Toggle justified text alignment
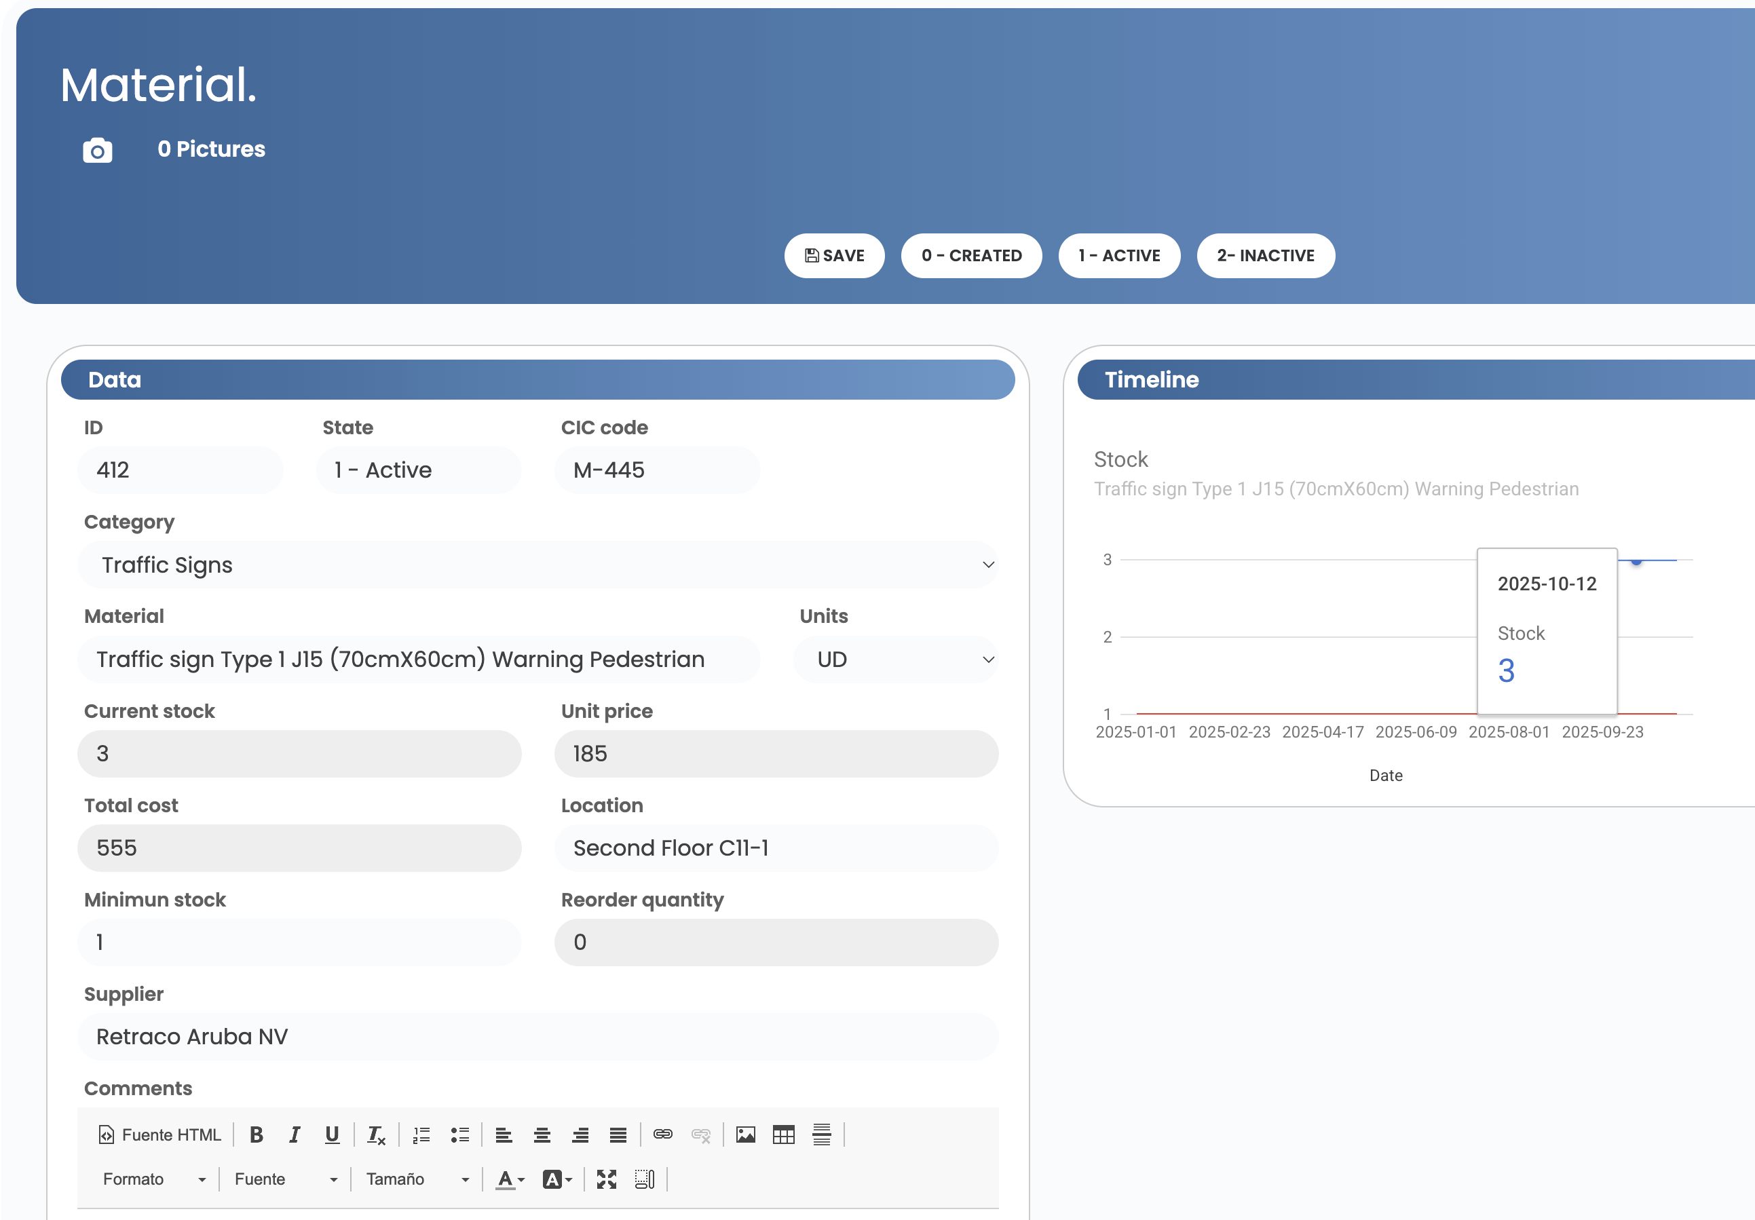Screen dimensions: 1755x1220 [x=618, y=1135]
